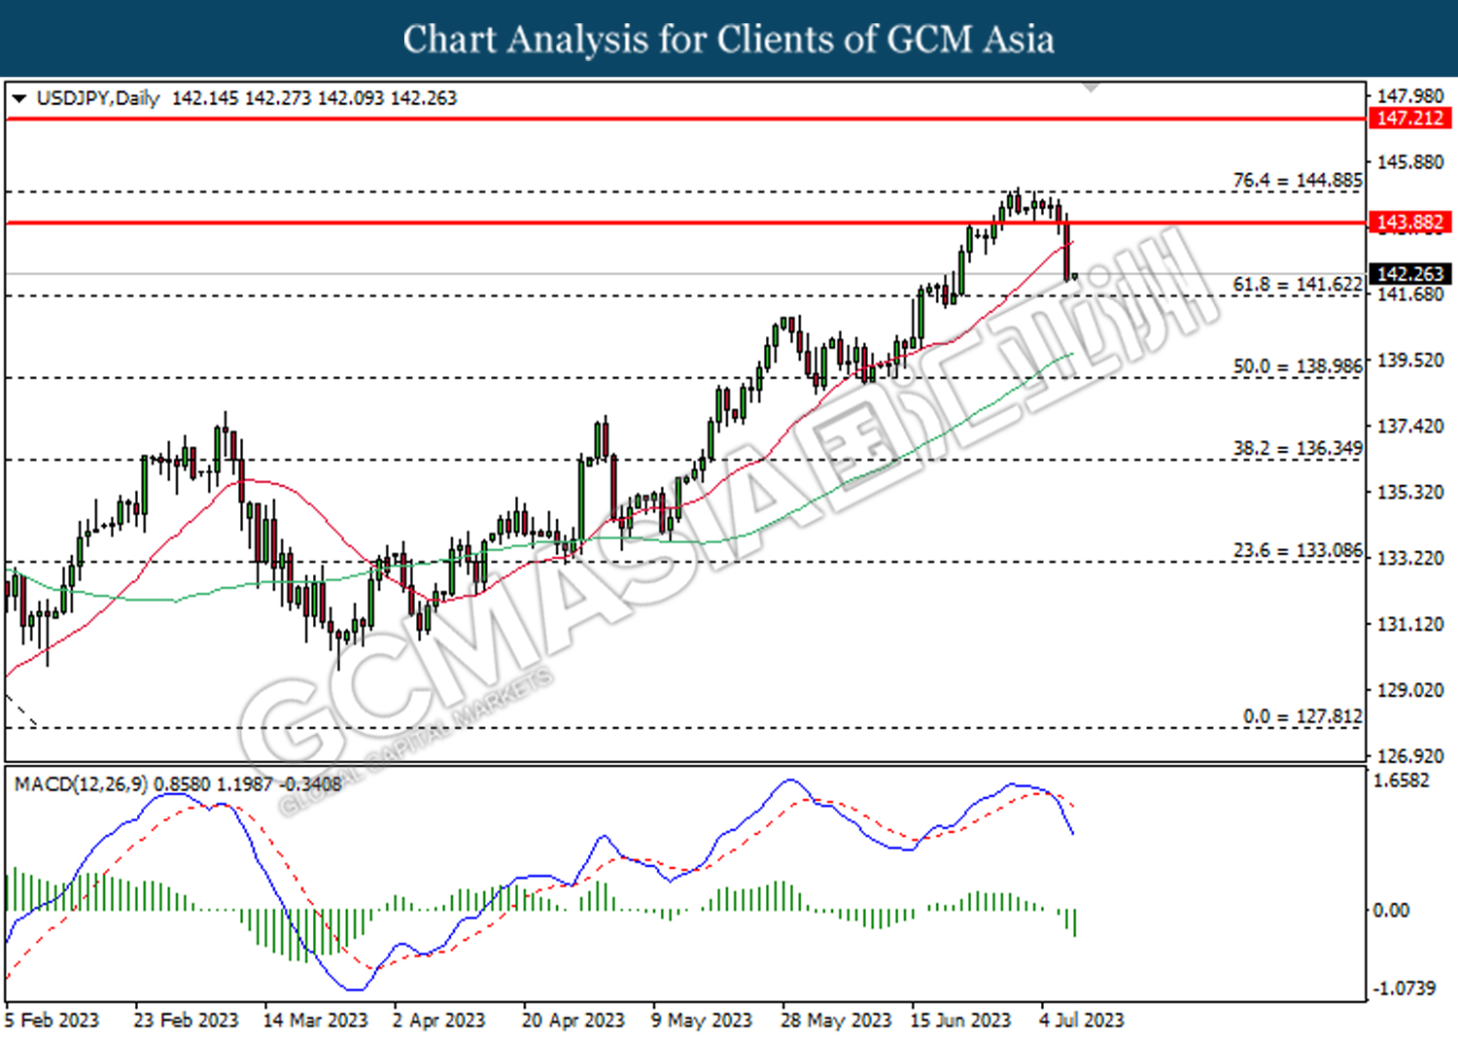This screenshot has width=1458, height=1041.
Task: Select the MACD values 0.8580 1.1987 -0.3408
Action: 248,783
